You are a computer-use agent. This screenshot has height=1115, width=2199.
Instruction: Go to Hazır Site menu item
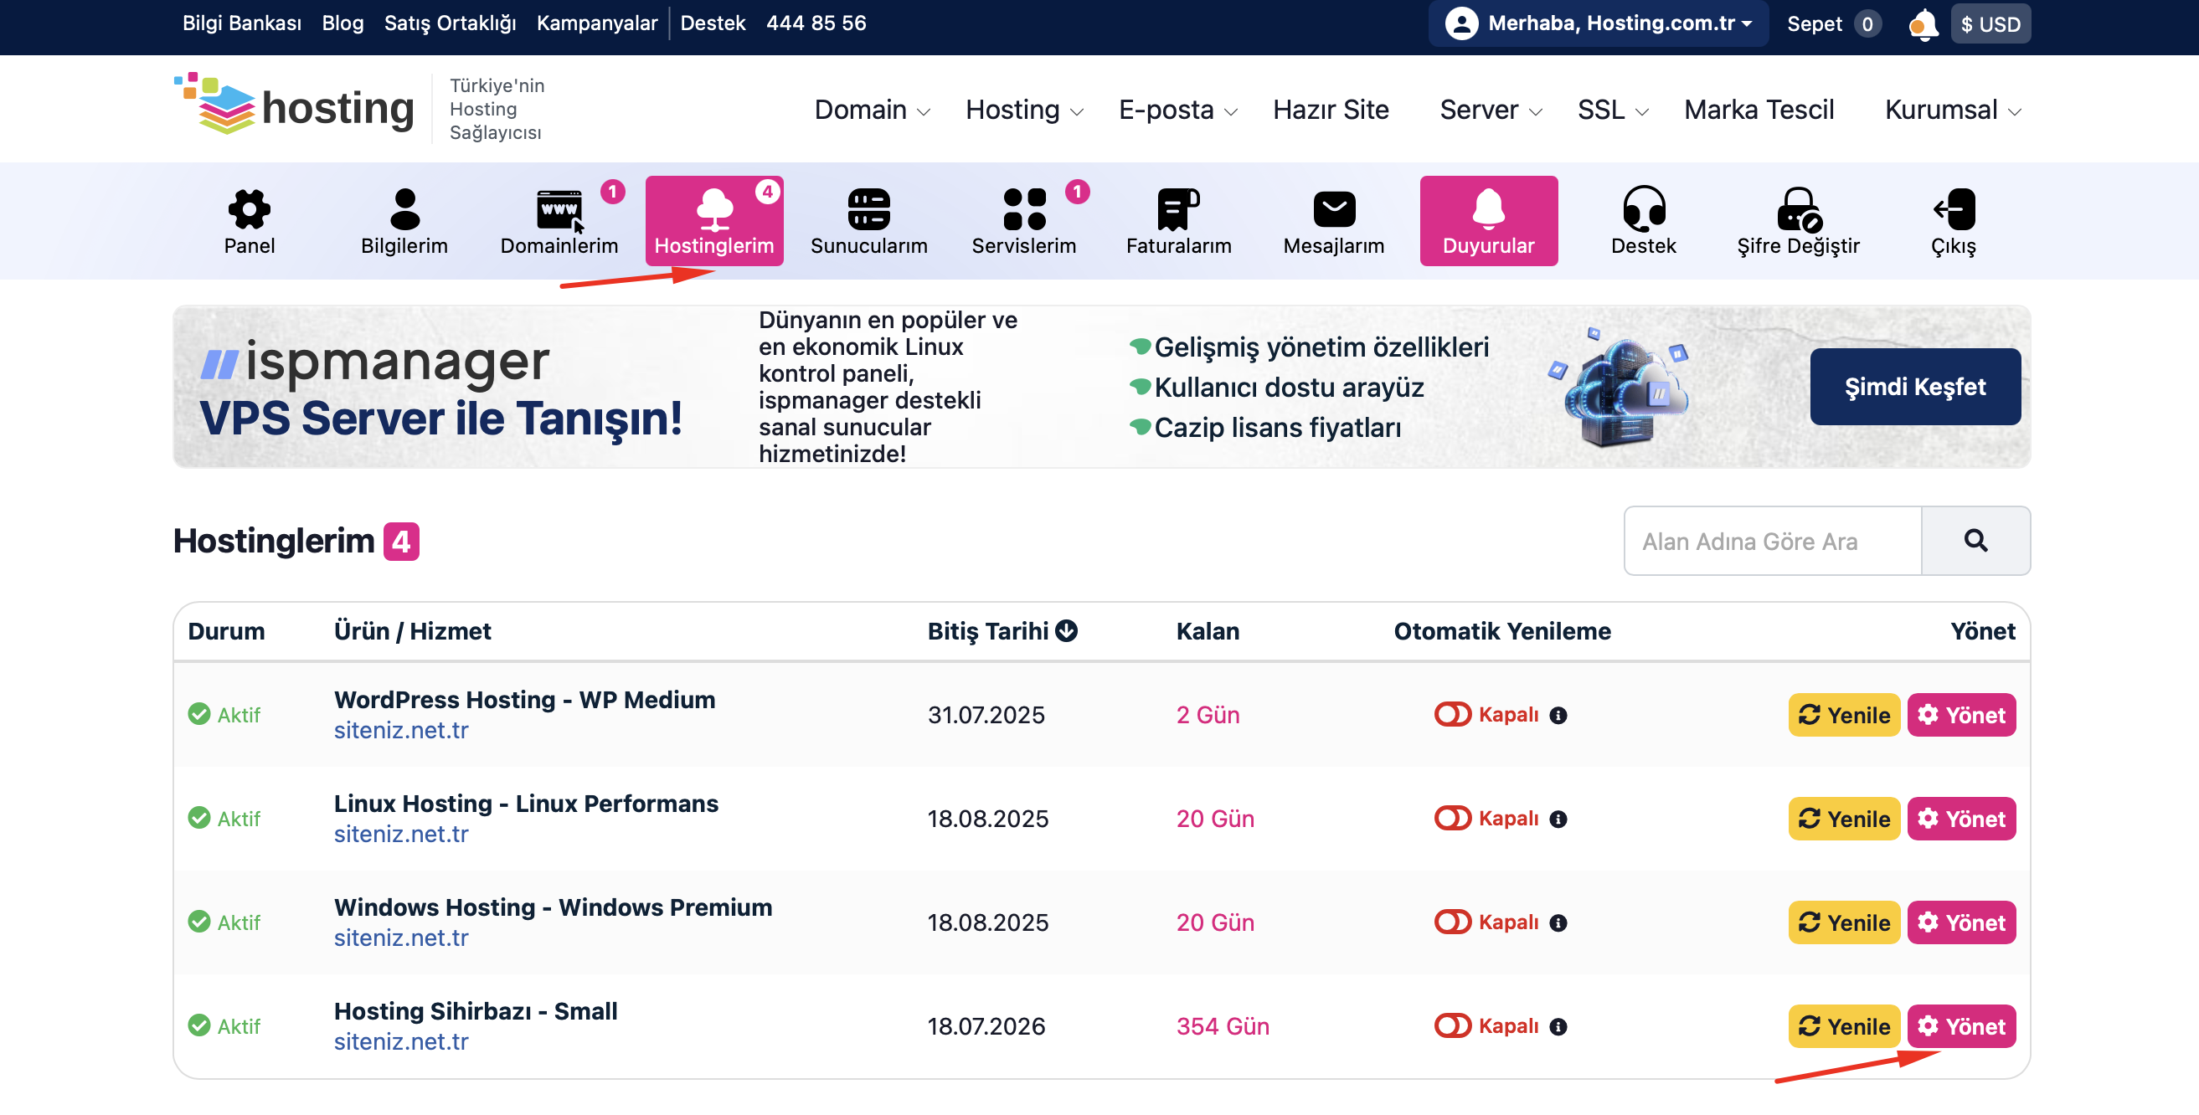tap(1330, 110)
